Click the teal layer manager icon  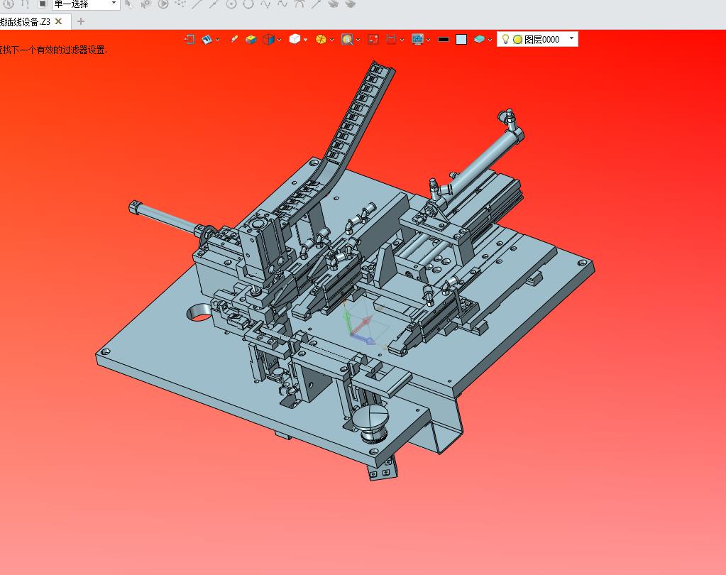pos(479,39)
